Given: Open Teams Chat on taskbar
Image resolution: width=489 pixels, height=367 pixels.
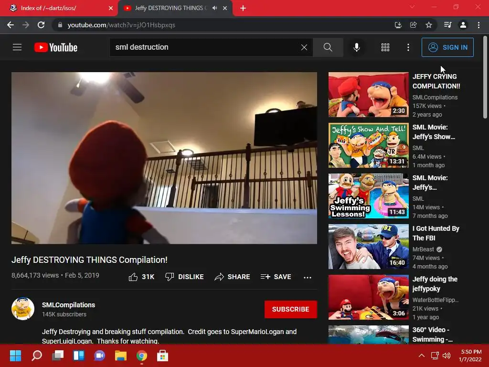Looking at the screenshot, I should click(x=99, y=356).
